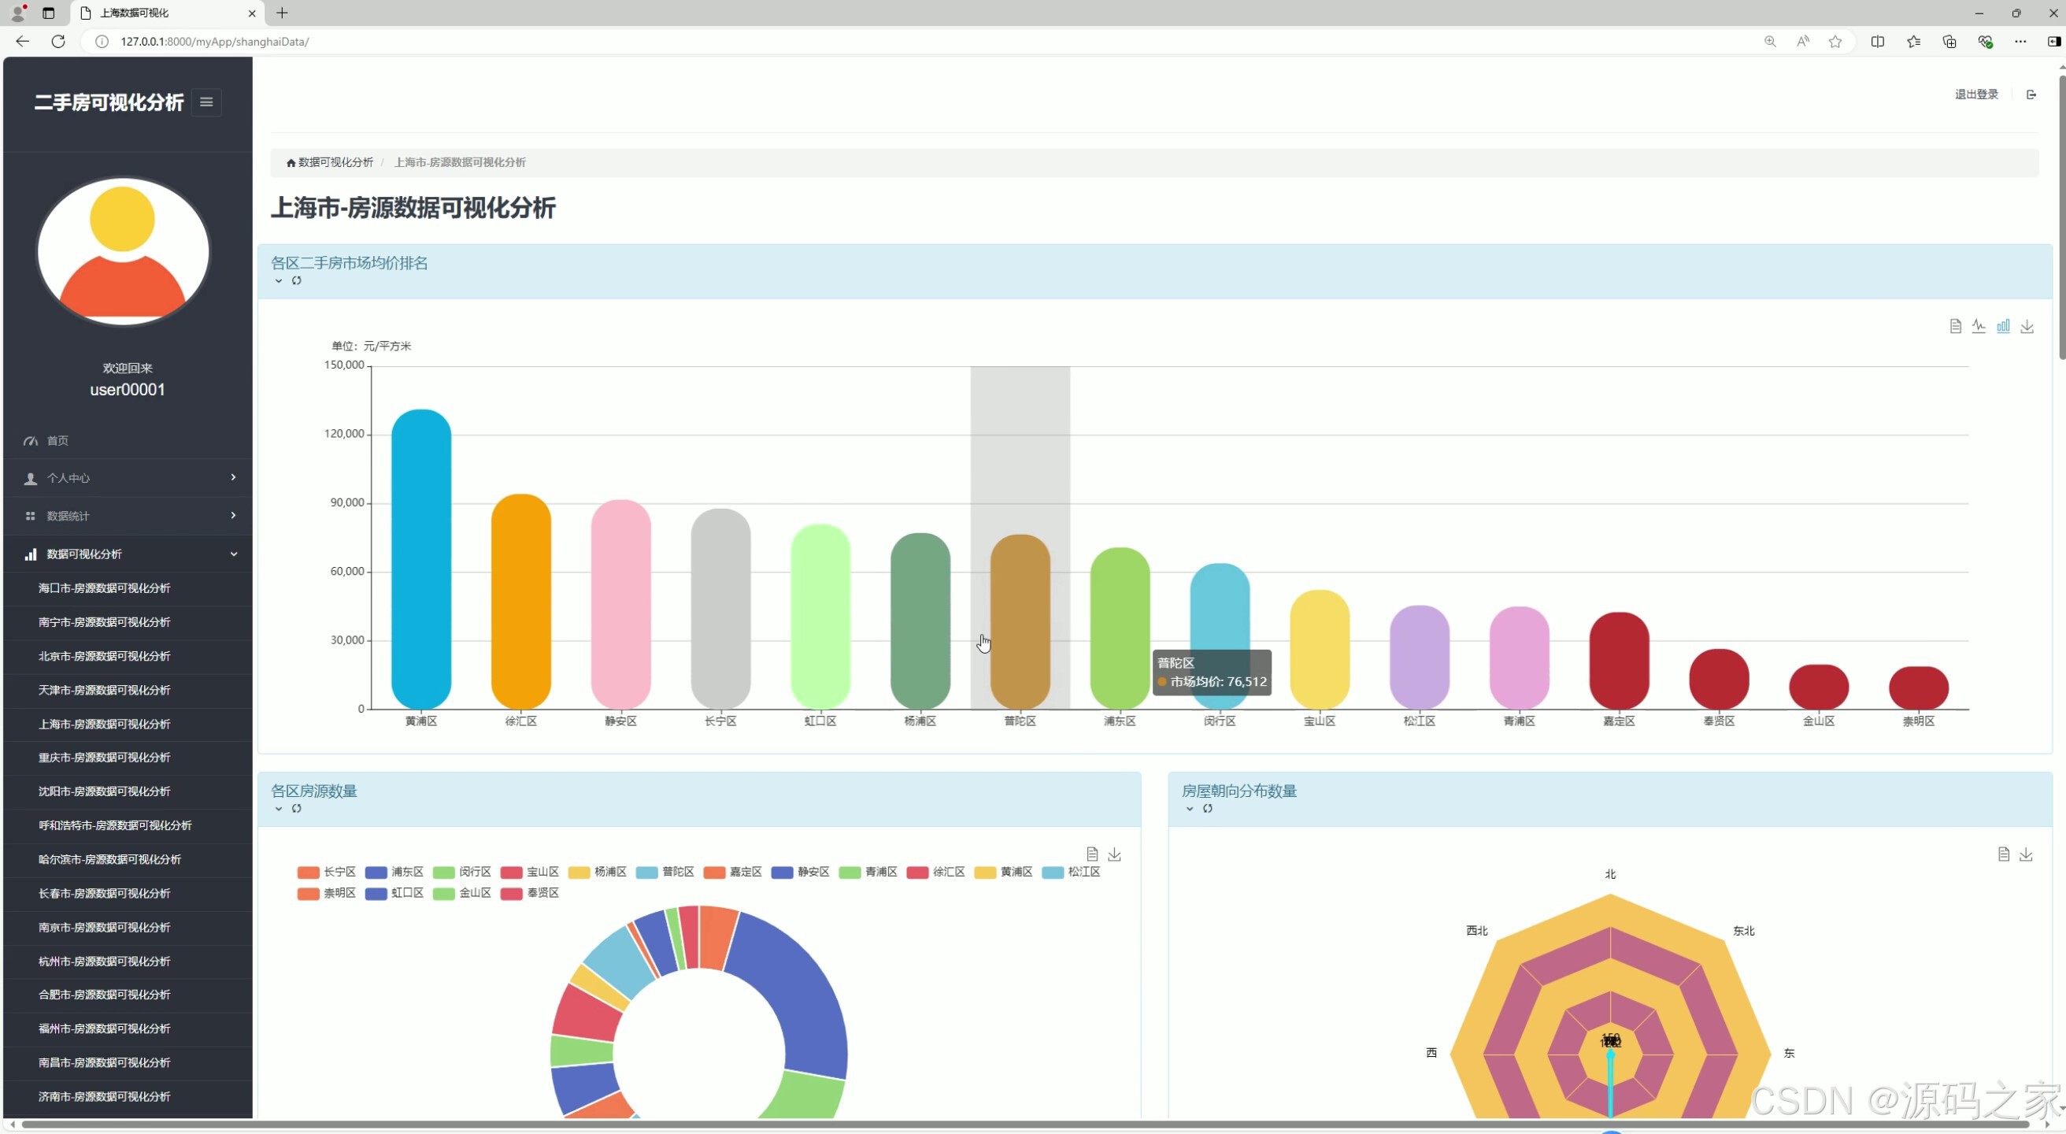The width and height of the screenshot is (2066, 1134).
Task: Hide 奉贤区 from the pie legend
Action: [x=529, y=892]
